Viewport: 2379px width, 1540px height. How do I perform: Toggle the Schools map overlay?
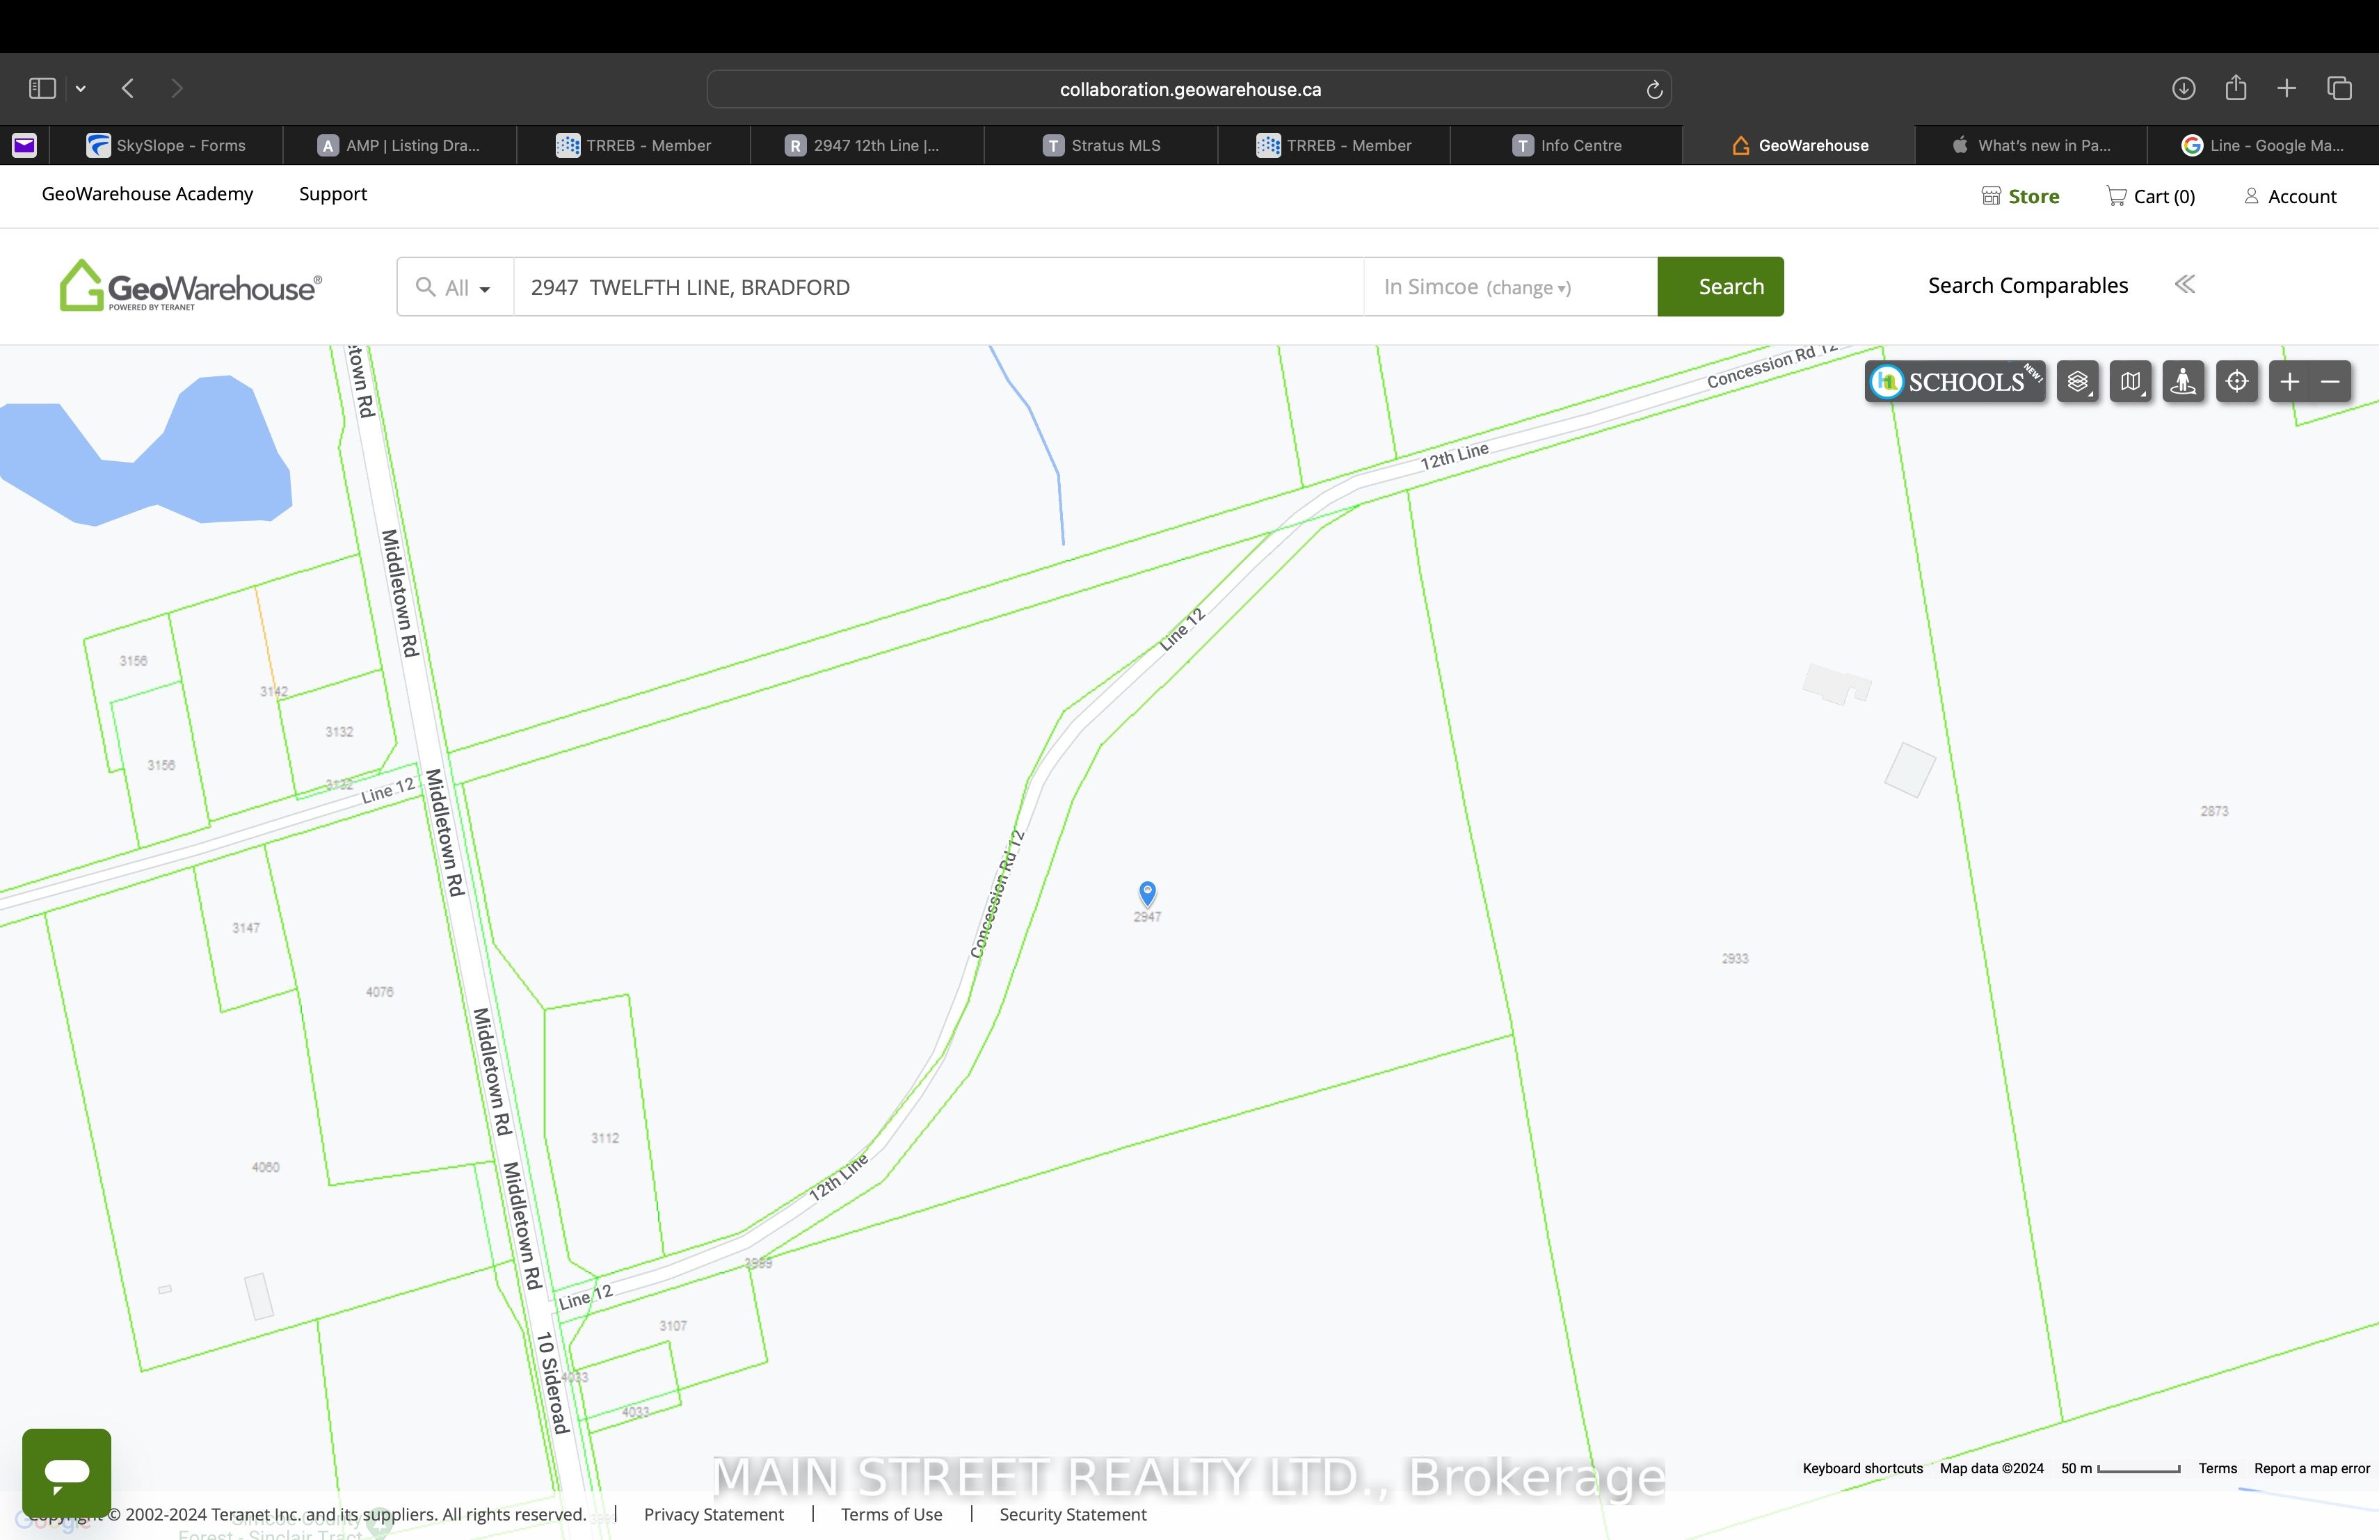click(x=1954, y=382)
